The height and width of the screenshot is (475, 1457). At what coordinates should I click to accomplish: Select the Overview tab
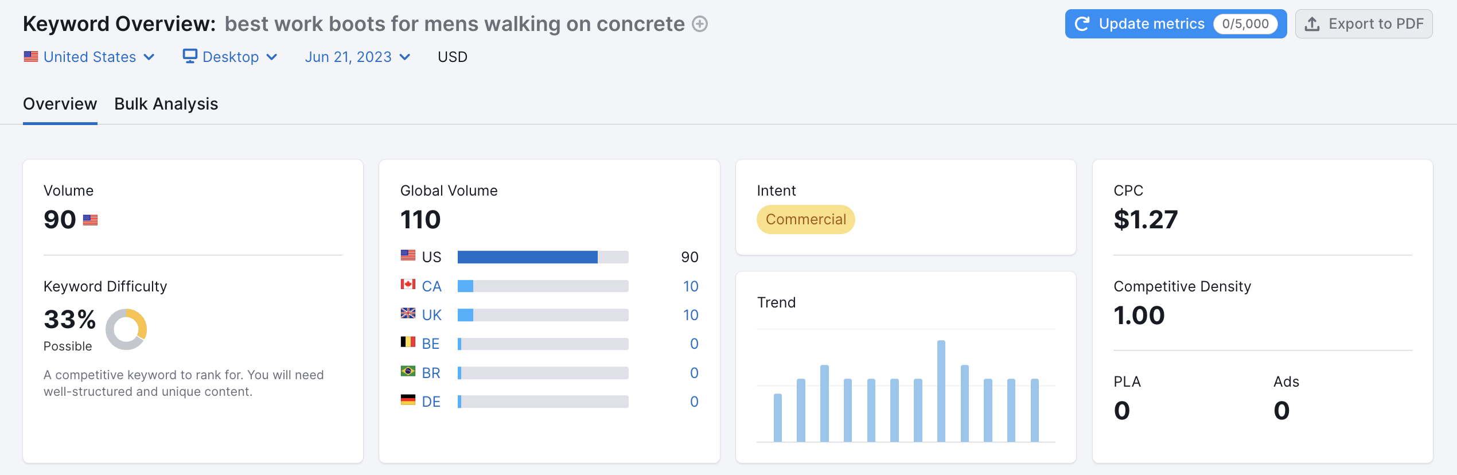[60, 104]
